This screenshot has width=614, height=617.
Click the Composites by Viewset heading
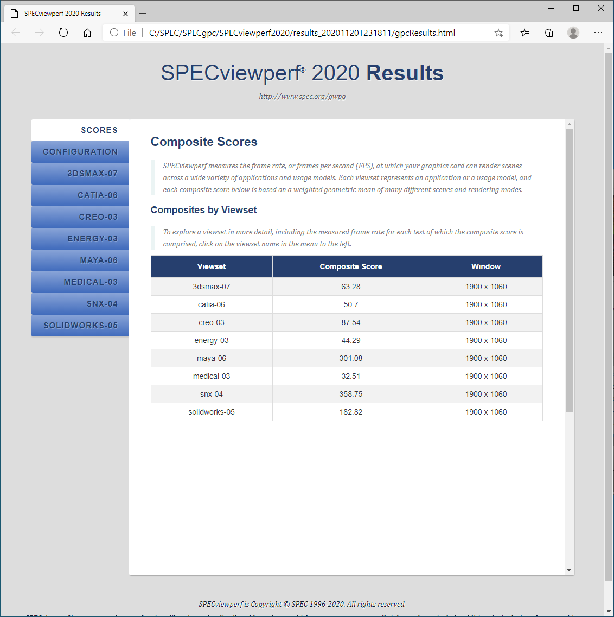click(204, 210)
